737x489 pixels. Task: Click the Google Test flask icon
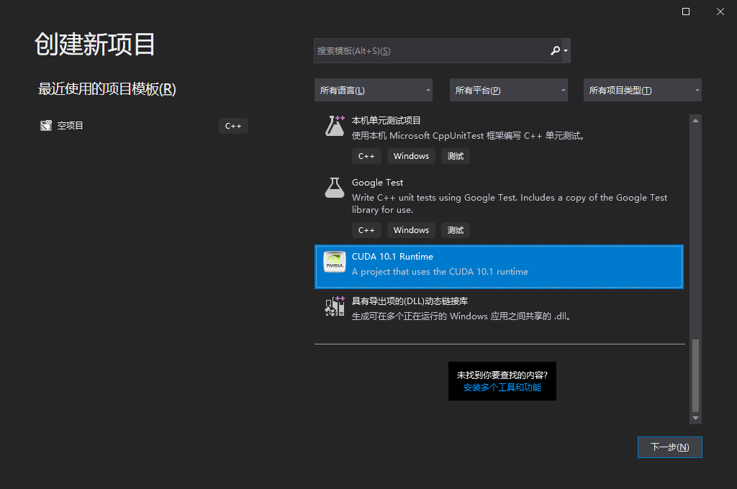pyautogui.click(x=334, y=188)
